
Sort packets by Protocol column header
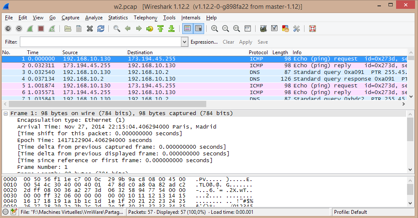tap(258, 53)
